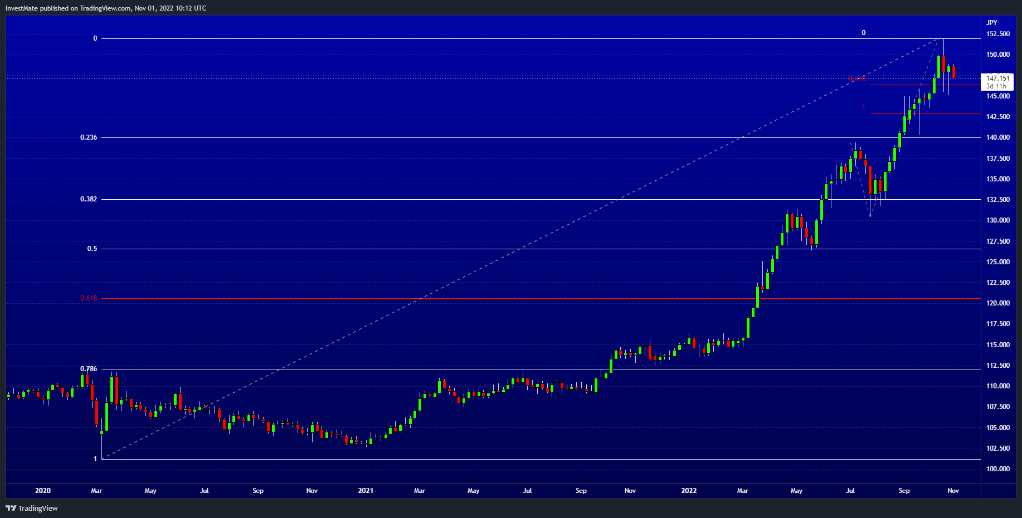Click the 102.500 price axis label
Screen dimensions: 1022x518
coord(997,448)
